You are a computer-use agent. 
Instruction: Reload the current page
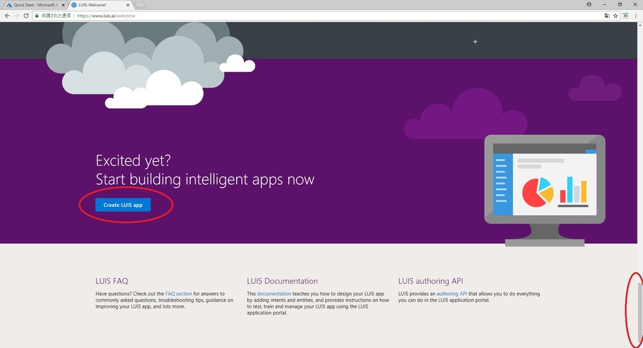click(26, 16)
